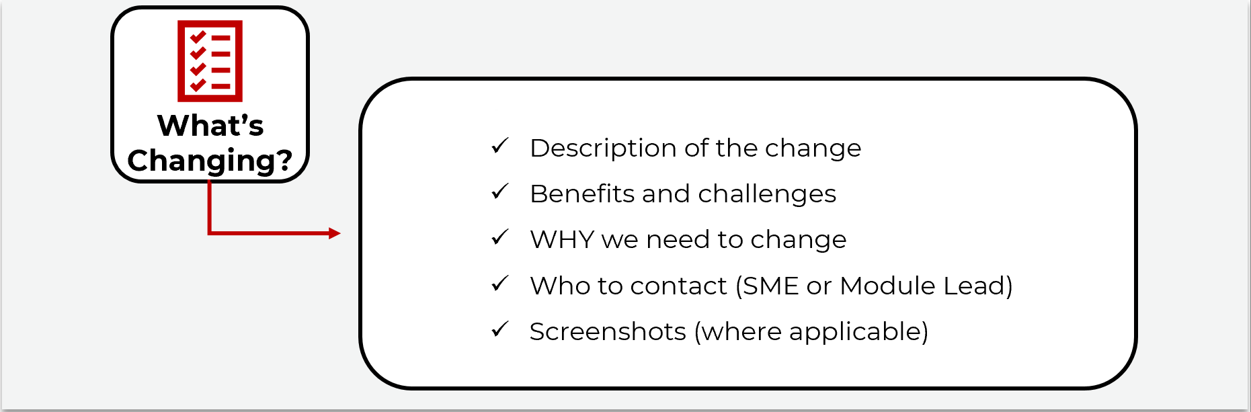Click the "(SME or Module Lead)" text

(x=873, y=286)
